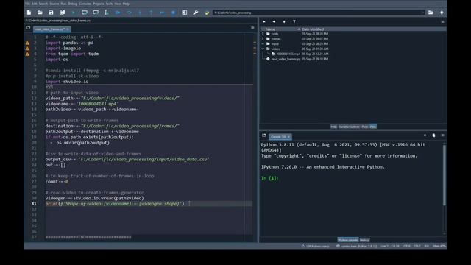Open Preferences wrench icon
This screenshot has width=471, height=265.
pyautogui.click(x=196, y=13)
